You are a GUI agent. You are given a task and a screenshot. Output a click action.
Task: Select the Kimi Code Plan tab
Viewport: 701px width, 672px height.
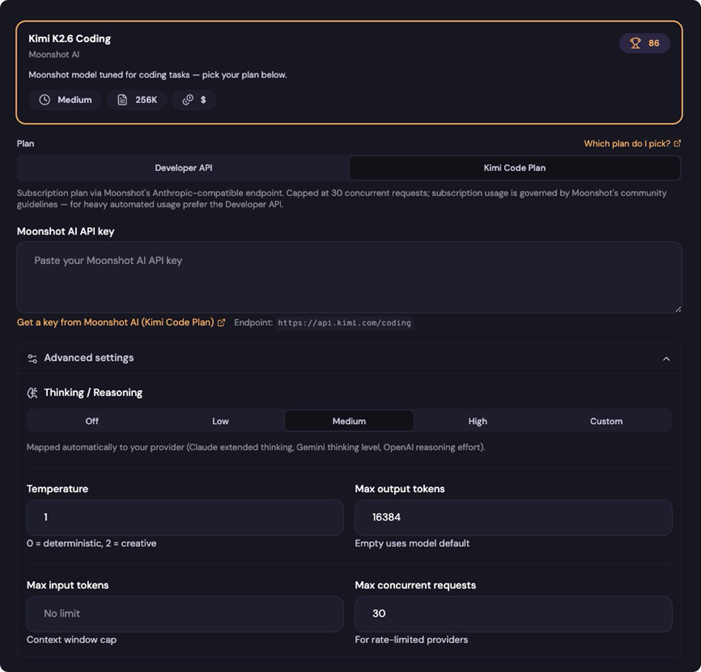(x=515, y=168)
